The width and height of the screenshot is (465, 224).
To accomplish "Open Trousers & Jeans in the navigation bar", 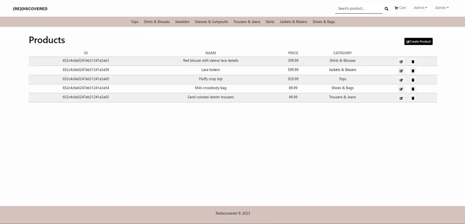I will click(247, 22).
